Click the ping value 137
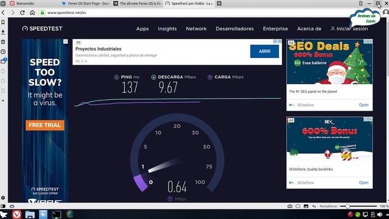The image size is (389, 219). pyautogui.click(x=129, y=88)
